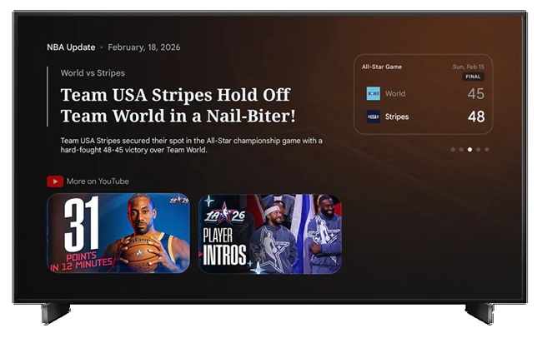Click the World vs Stripes subtitle
Image resolution: width=542 pixels, height=338 pixels.
[93, 73]
